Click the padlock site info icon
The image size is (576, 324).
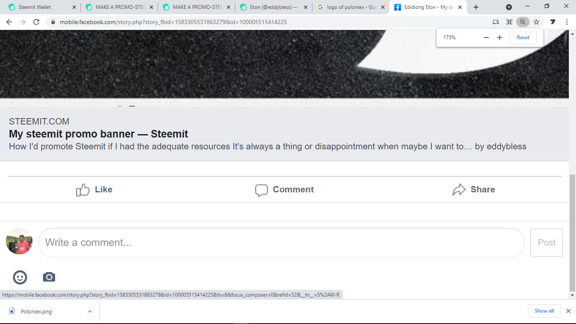[x=53, y=22]
